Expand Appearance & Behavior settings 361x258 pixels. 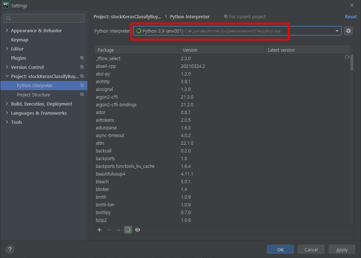coord(7,30)
